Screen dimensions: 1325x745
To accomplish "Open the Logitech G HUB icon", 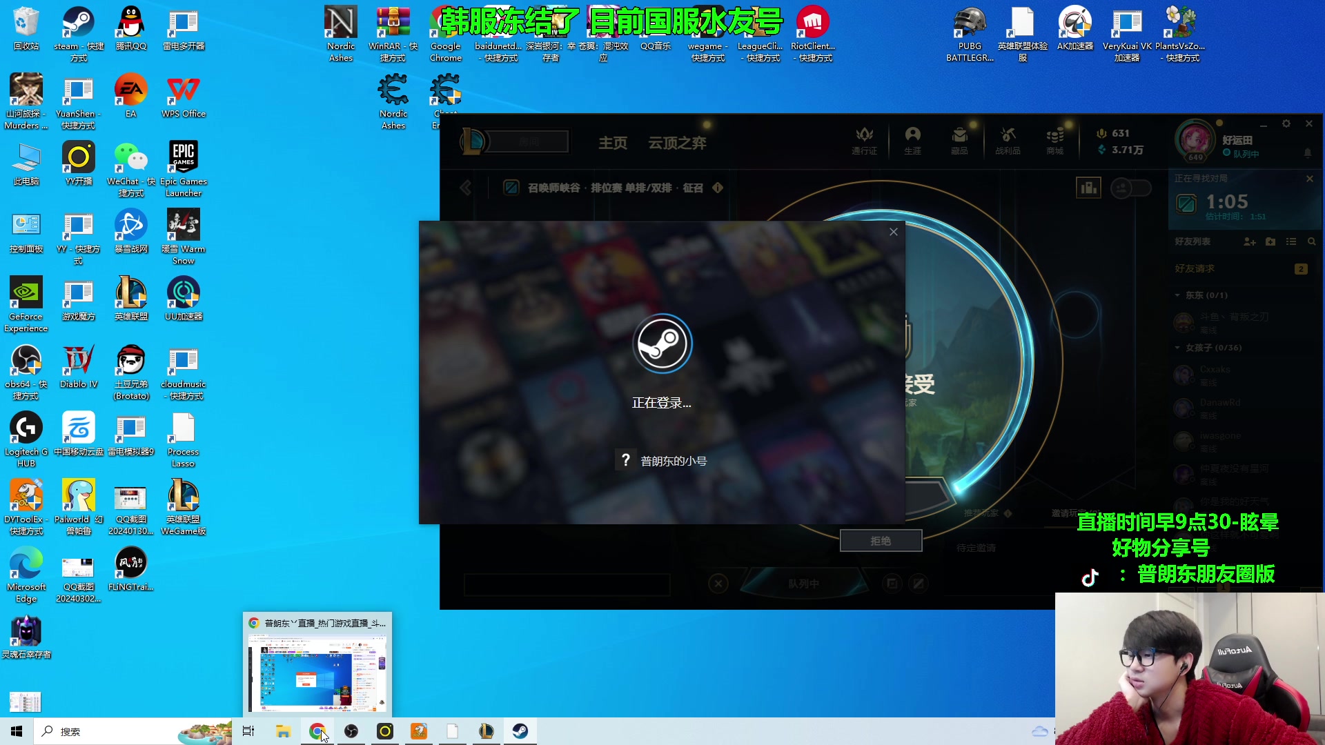I will click(26, 439).
